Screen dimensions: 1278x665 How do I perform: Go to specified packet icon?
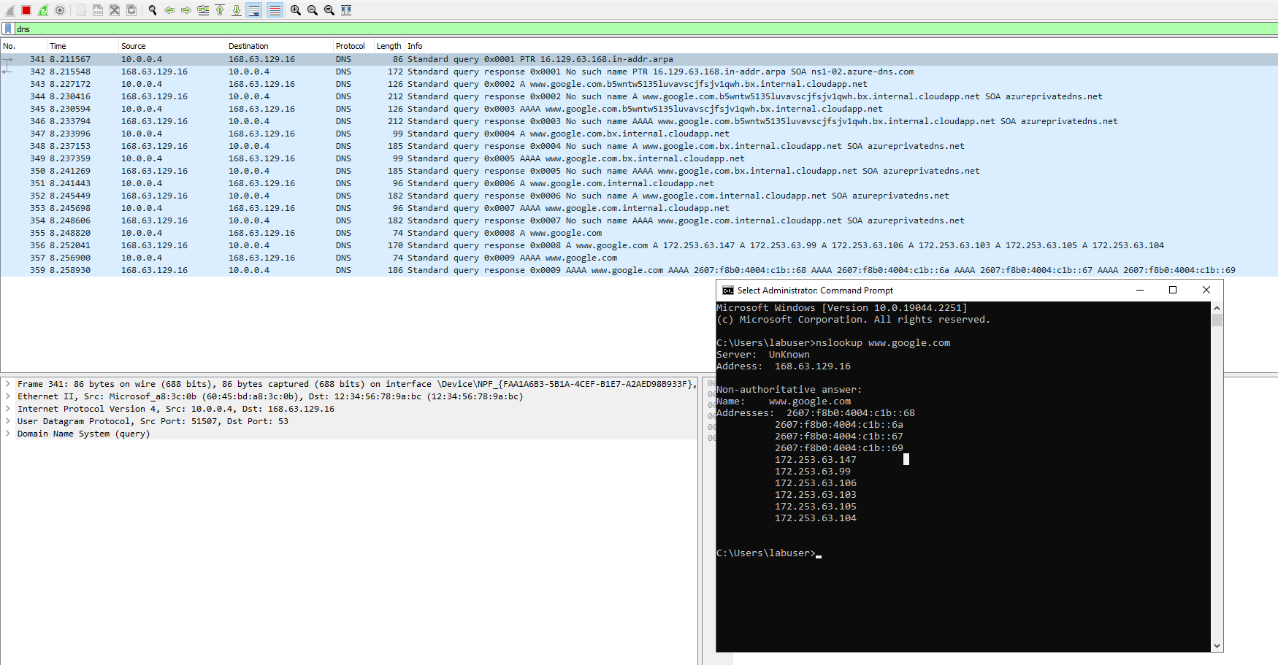203,10
